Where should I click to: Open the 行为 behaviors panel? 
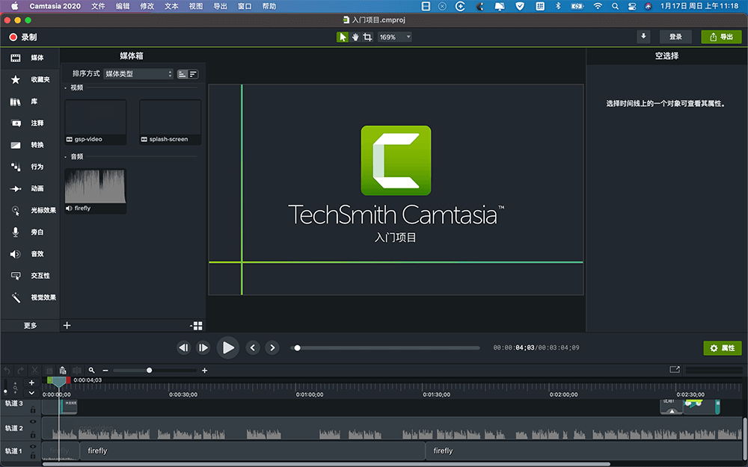pyautogui.click(x=28, y=167)
